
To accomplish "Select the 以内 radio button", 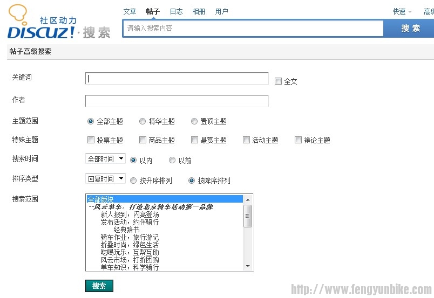I will (x=133, y=161).
